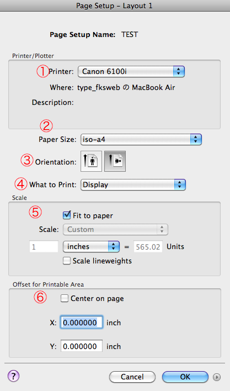Enable Scale lineweights checkbox
Image resolution: width=230 pixels, height=391 pixels.
(66, 261)
